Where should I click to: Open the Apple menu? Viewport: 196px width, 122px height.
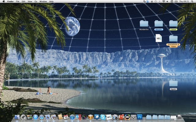pos(4,1)
